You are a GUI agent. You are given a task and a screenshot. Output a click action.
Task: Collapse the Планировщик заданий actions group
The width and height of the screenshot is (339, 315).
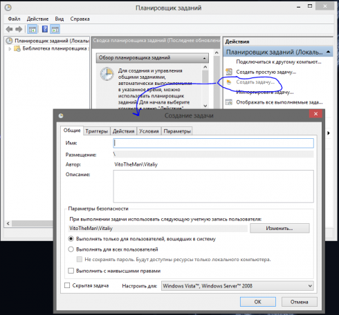329,52
